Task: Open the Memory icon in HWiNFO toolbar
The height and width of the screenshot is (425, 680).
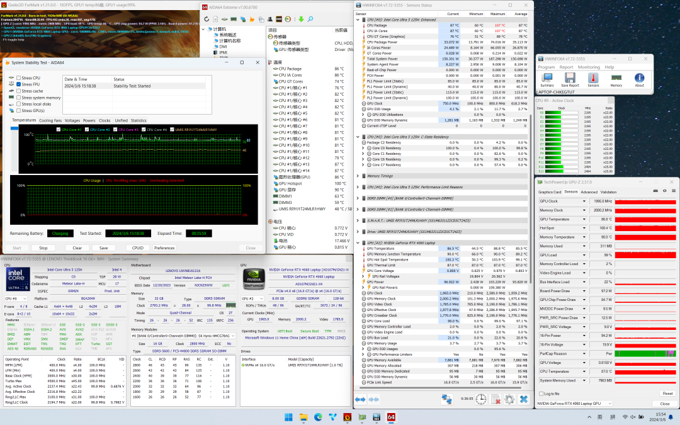Action: point(616,78)
